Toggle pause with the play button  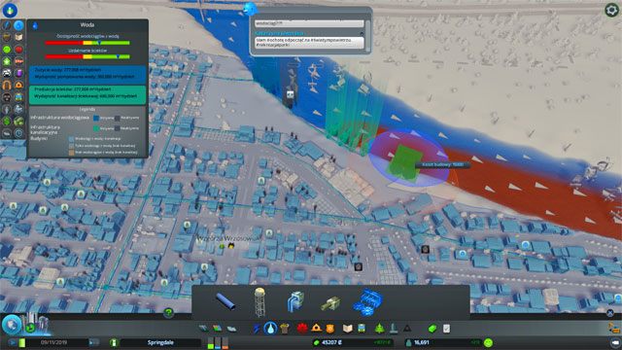13,342
